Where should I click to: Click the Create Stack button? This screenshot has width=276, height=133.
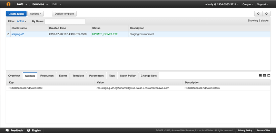point(16,14)
